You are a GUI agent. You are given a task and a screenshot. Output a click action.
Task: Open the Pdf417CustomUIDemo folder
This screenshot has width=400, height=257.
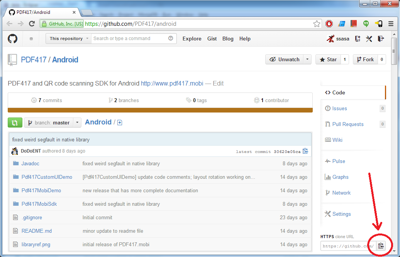click(47, 177)
